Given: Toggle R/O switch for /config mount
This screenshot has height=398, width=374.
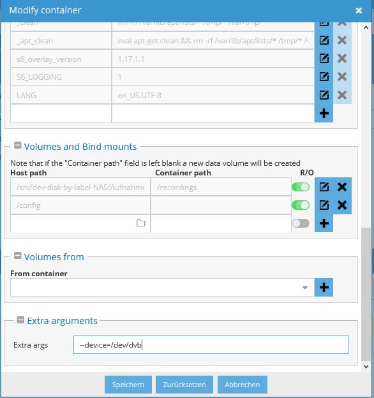Looking at the screenshot, I should 301,205.
